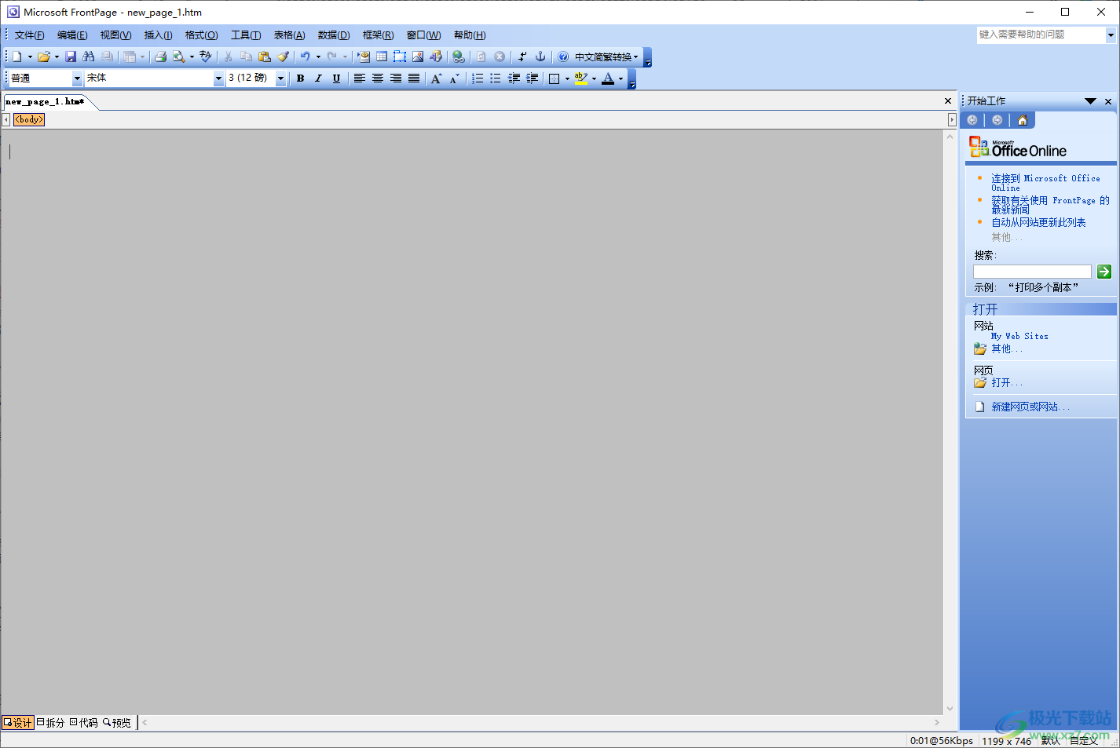Image resolution: width=1120 pixels, height=748 pixels.
Task: Expand the Open button dropdown arrow
Action: tap(57, 57)
